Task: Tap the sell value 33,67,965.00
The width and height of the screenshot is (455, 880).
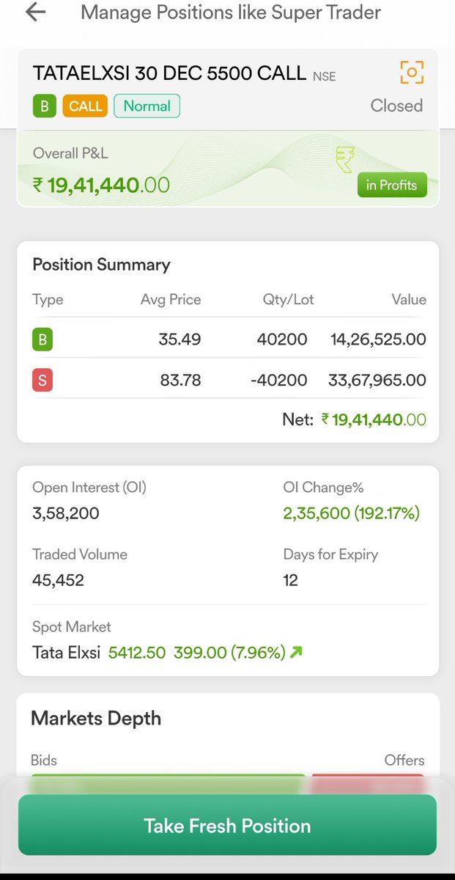Action: point(378,380)
